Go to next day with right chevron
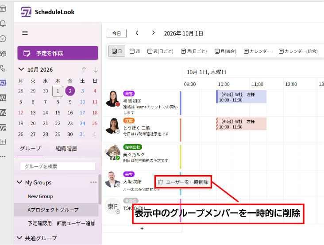Image resolution: width=324 pixels, height=245 pixels. (153, 33)
